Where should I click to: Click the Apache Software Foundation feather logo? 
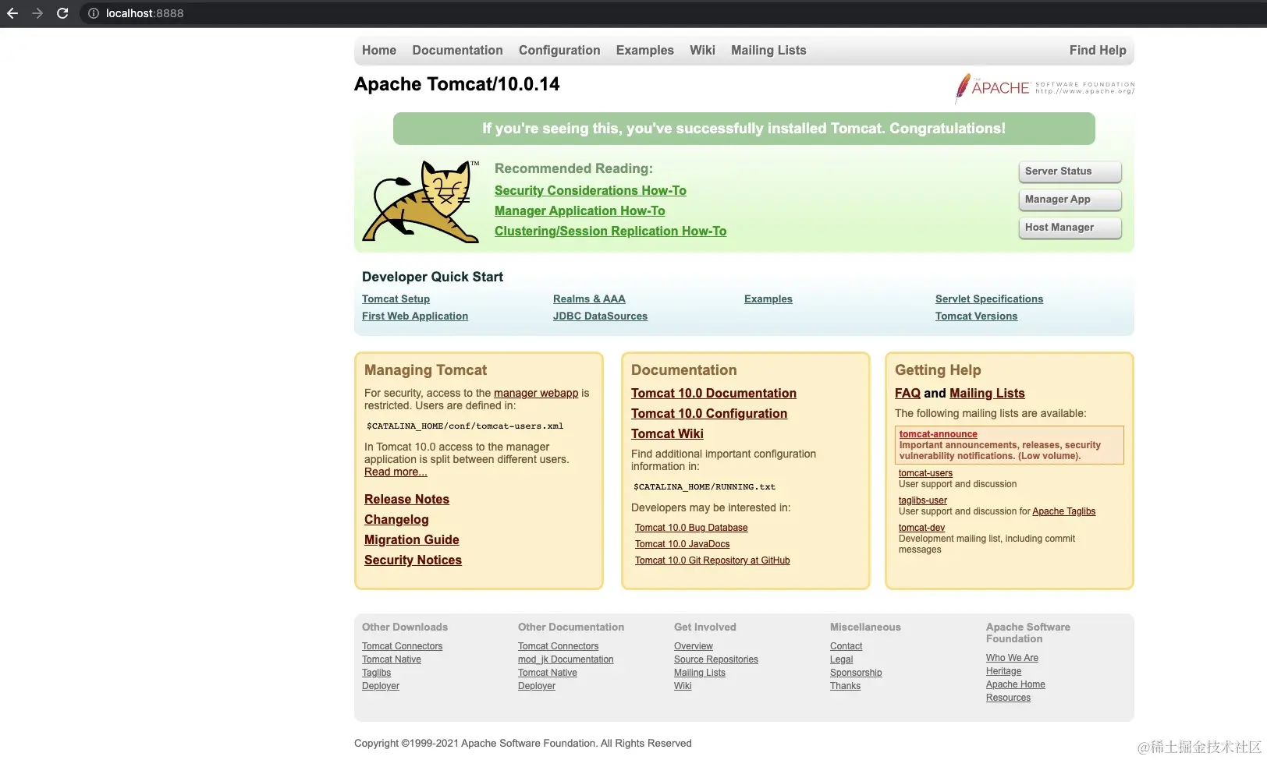pos(1045,88)
